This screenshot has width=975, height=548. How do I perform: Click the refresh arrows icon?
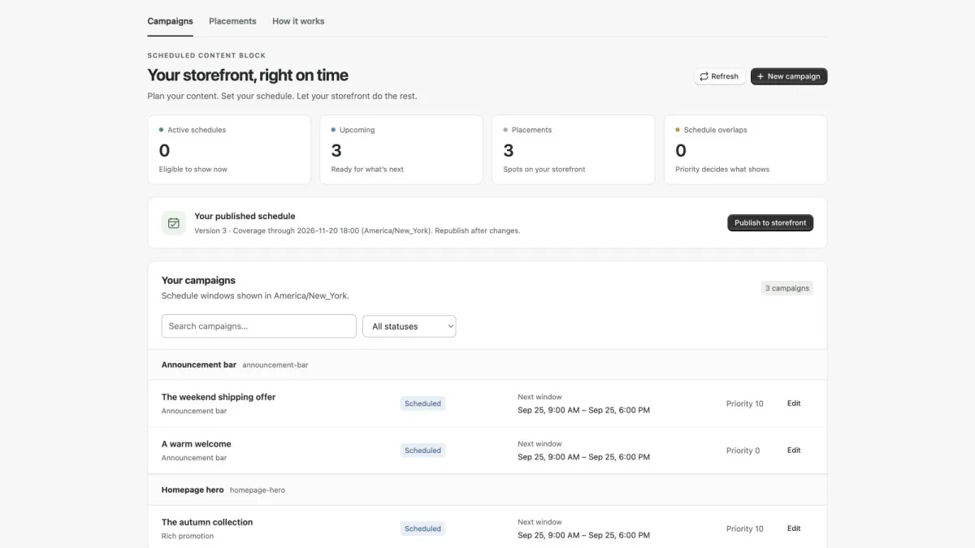pos(704,76)
